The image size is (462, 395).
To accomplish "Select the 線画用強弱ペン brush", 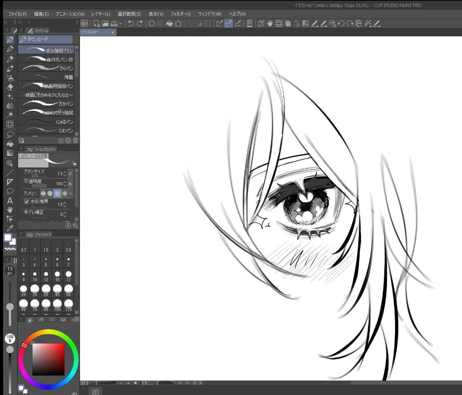I will 46,86.
